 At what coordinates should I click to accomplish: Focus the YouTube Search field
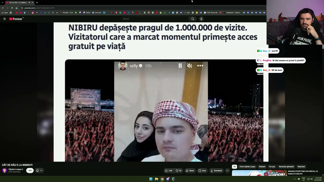[x=155, y=19]
